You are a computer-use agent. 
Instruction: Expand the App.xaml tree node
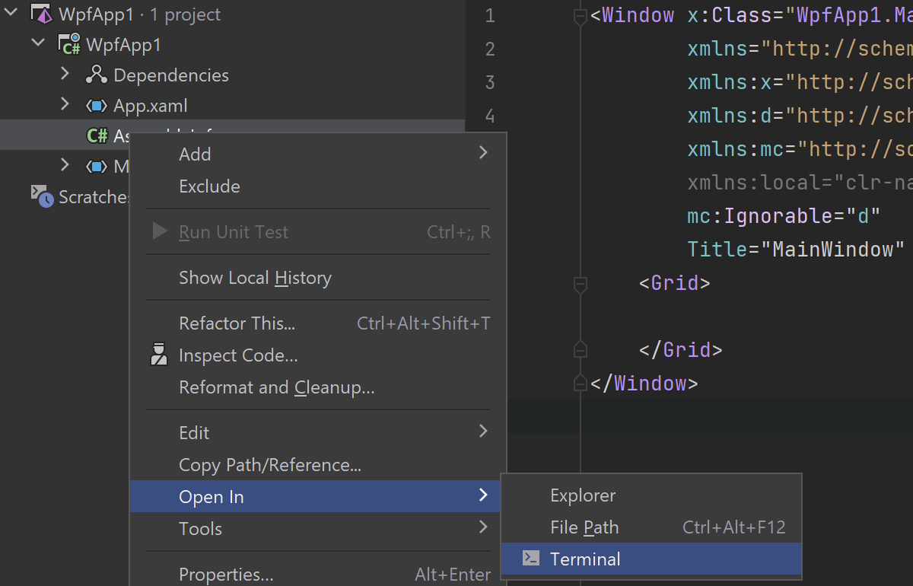click(x=65, y=105)
